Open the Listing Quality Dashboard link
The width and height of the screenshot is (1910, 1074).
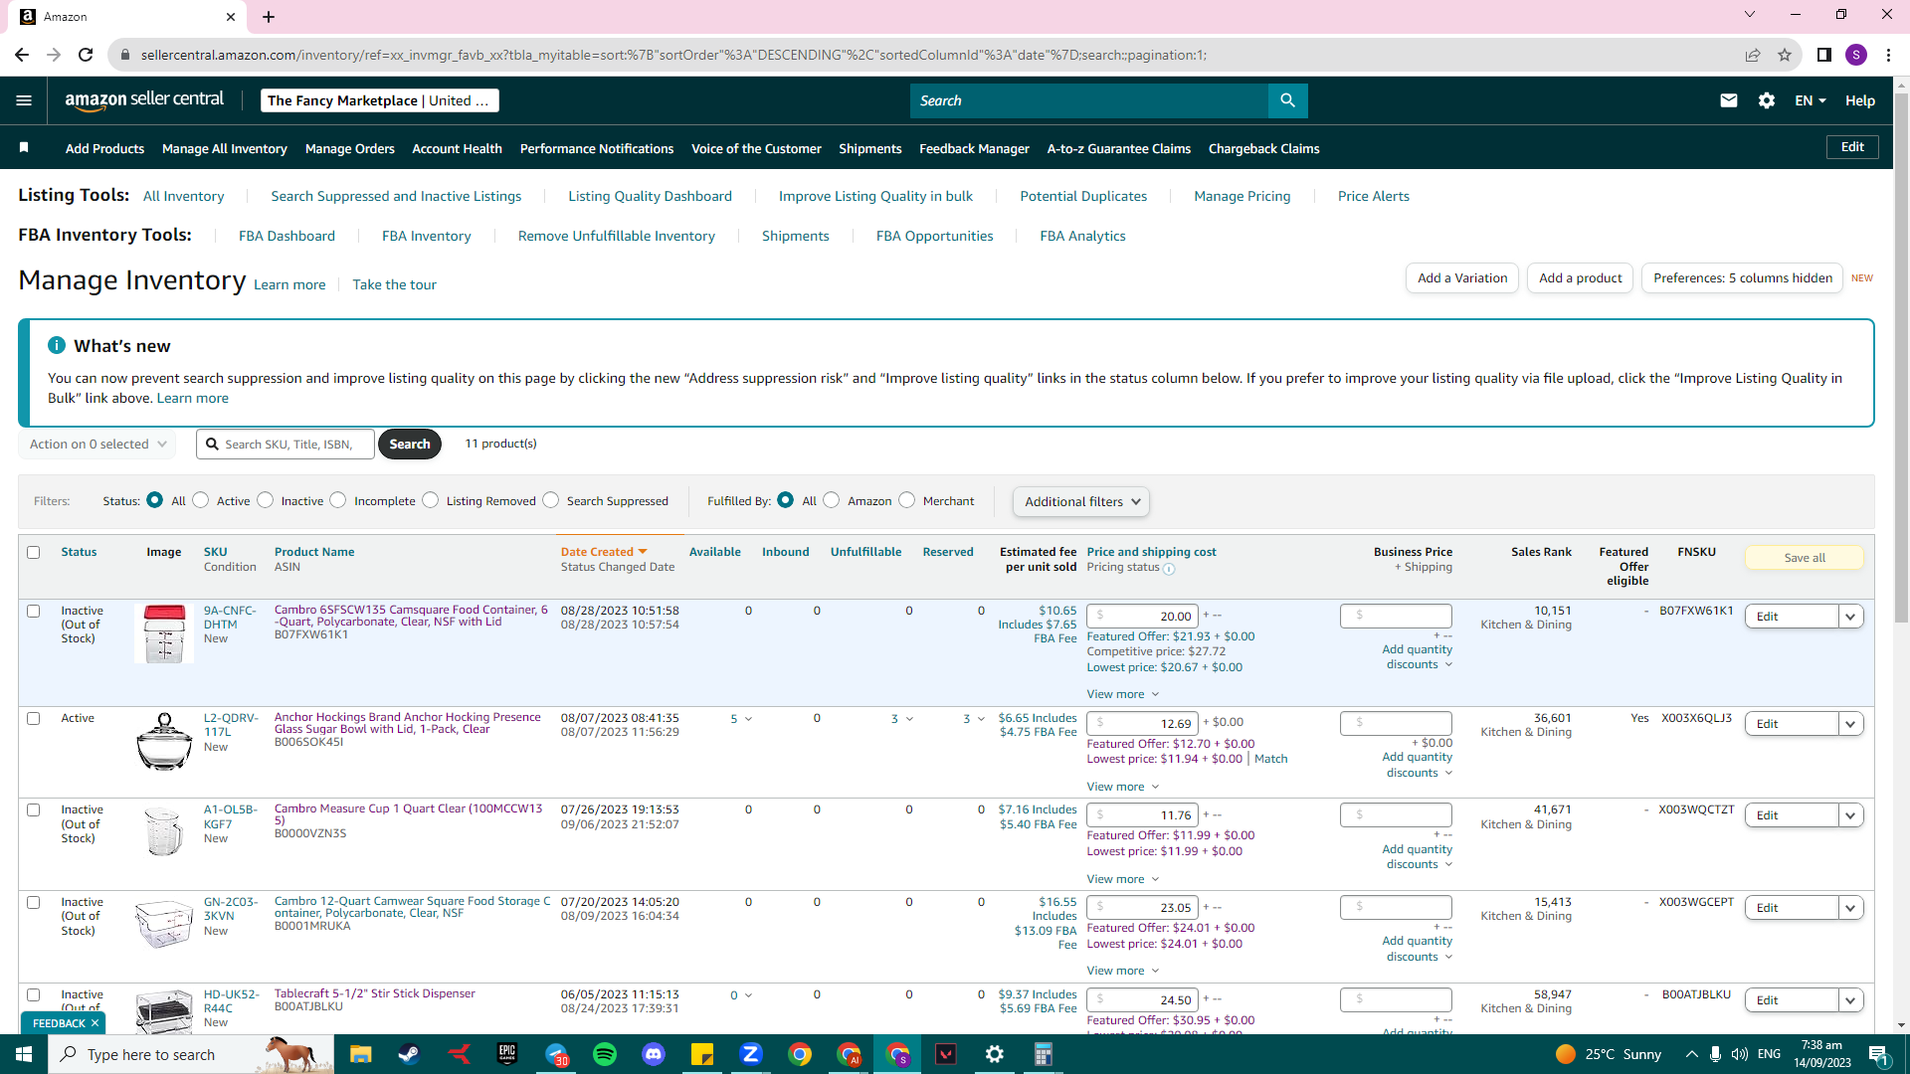(x=650, y=196)
